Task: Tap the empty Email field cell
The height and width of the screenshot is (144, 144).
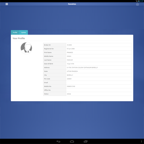Action: point(99,83)
